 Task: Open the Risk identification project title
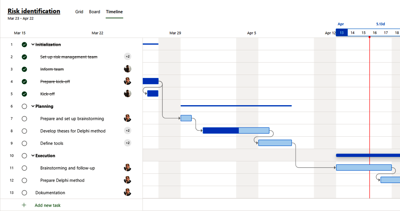tap(34, 11)
